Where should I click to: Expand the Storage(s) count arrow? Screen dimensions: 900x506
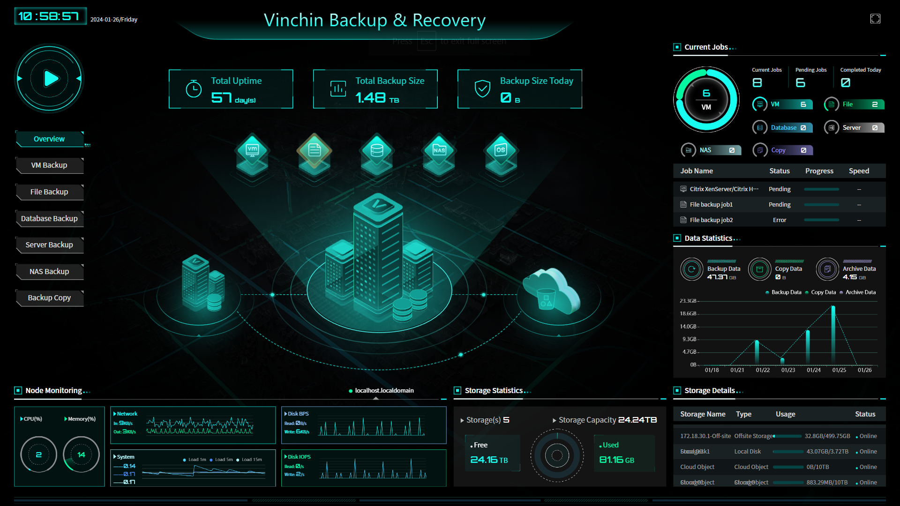click(x=462, y=420)
